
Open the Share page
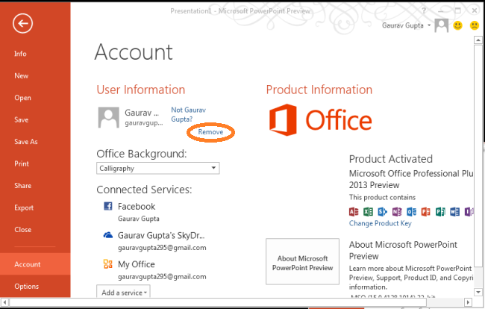tap(23, 186)
